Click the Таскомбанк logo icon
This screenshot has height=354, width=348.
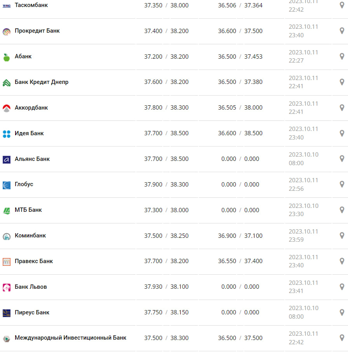coord(6,6)
